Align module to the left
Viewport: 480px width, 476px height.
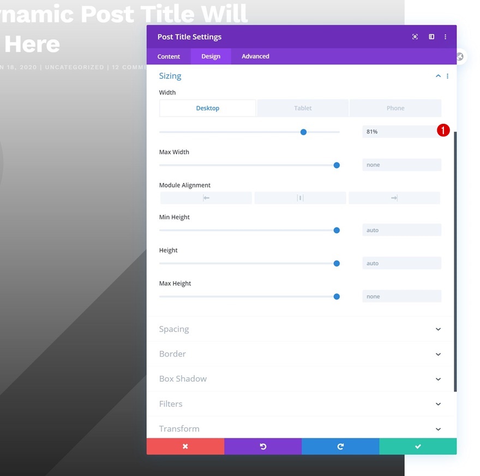(206, 198)
